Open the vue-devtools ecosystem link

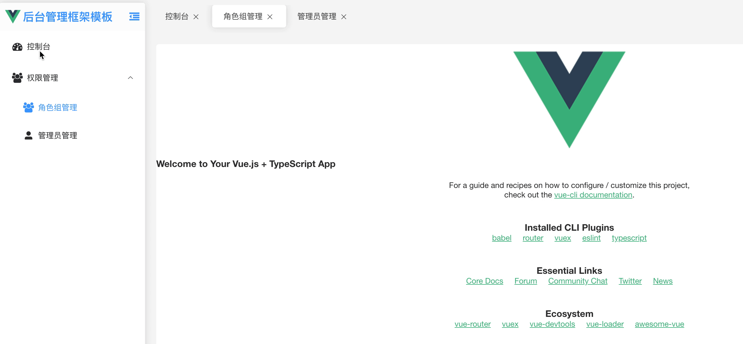click(552, 324)
